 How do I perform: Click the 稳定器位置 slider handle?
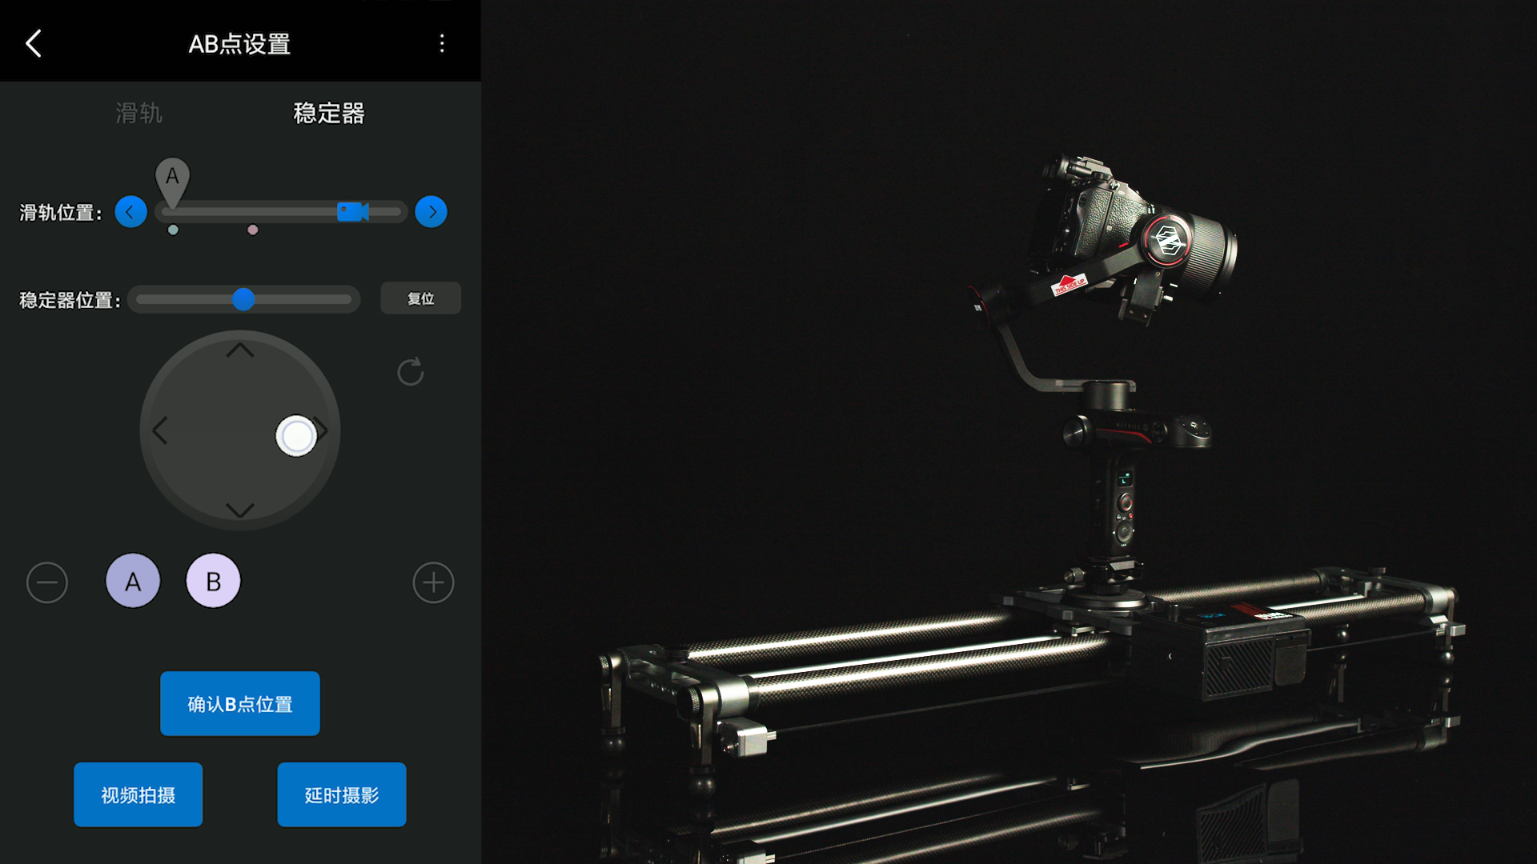[x=243, y=299]
